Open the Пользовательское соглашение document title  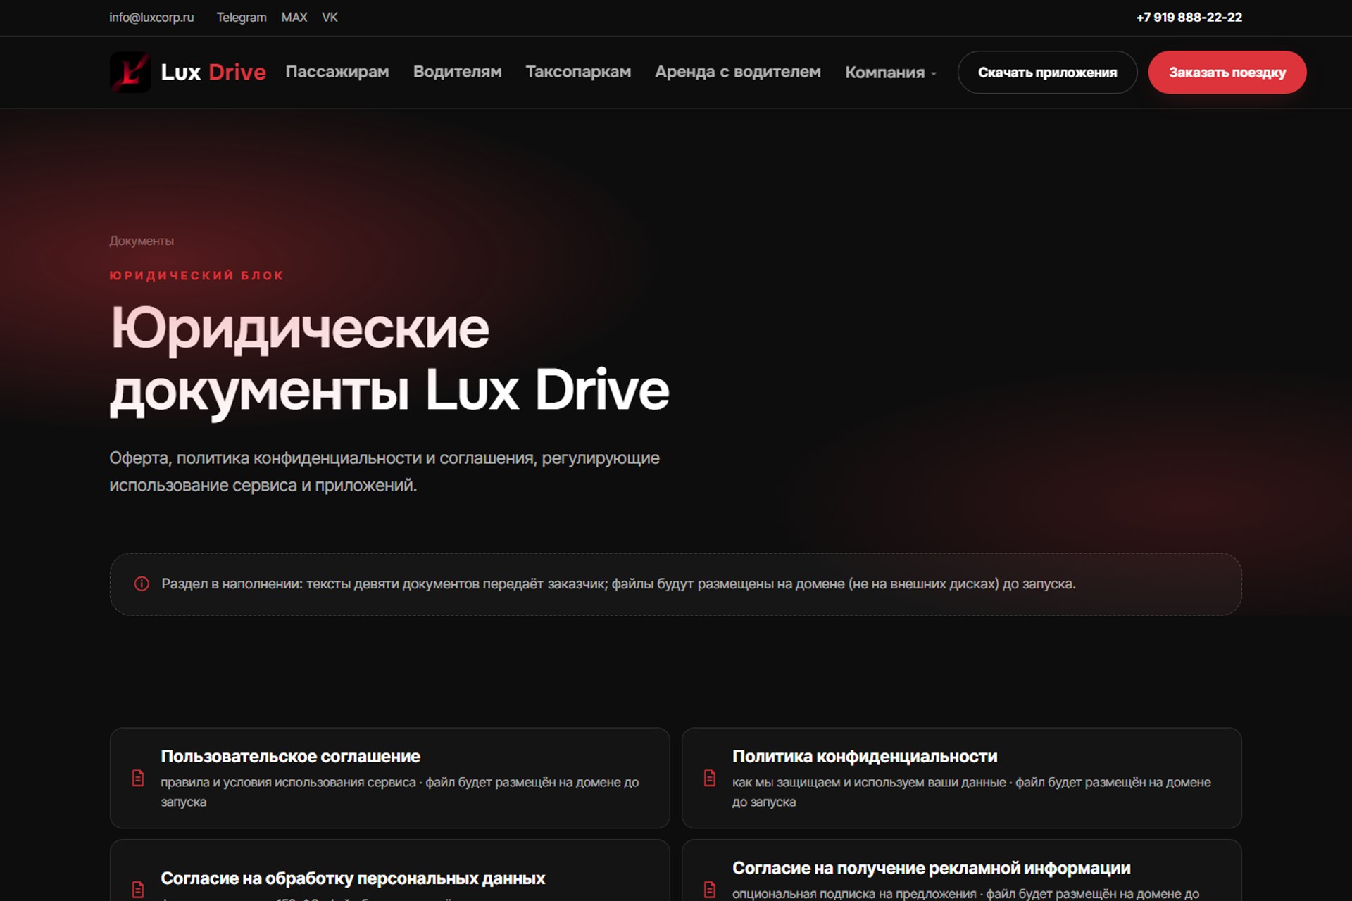click(x=290, y=756)
